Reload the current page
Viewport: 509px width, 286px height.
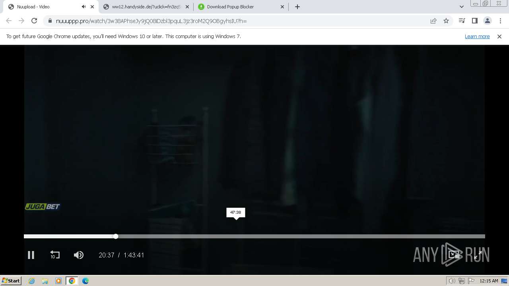pos(34,21)
